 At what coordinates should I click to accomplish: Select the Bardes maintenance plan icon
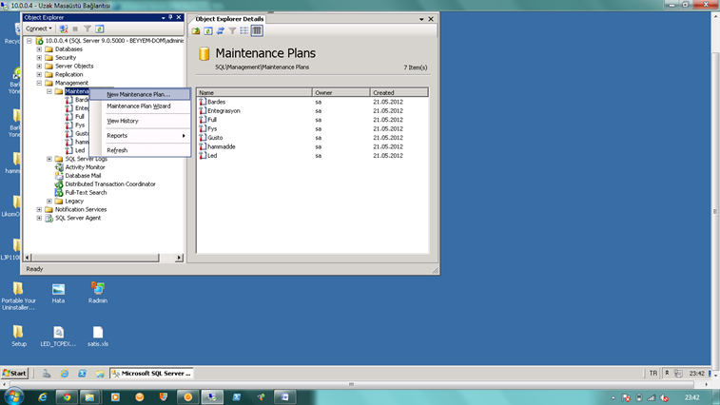203,102
